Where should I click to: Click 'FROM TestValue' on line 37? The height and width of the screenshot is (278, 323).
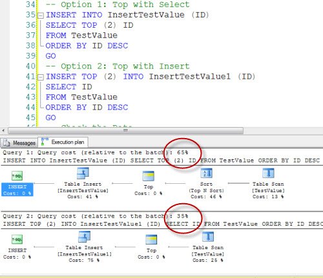coord(81,35)
